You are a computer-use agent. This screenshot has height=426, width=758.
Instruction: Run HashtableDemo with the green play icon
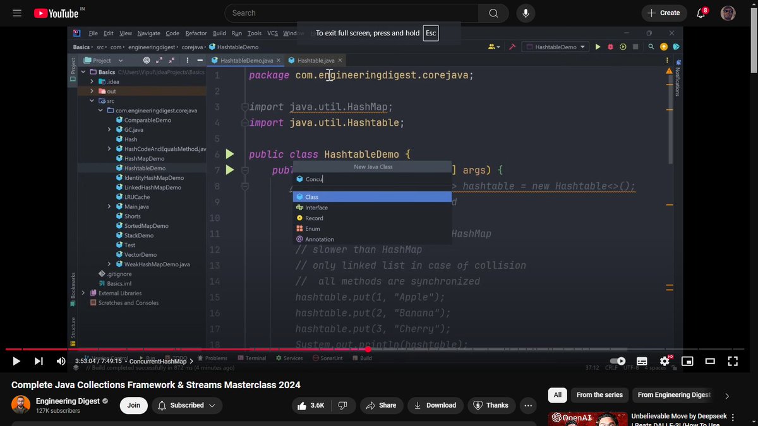point(598,47)
